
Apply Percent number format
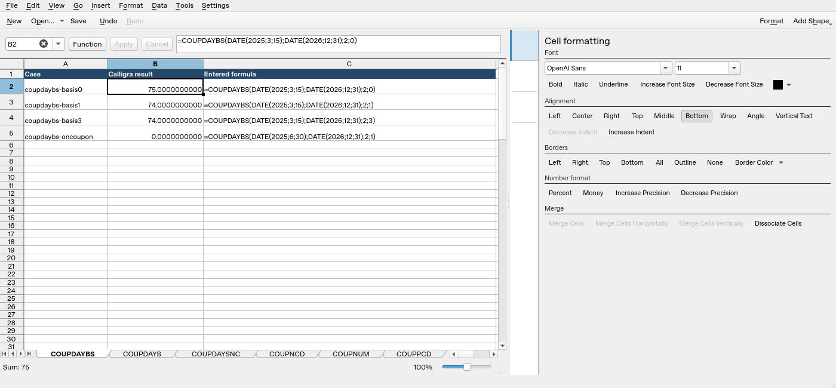click(560, 193)
